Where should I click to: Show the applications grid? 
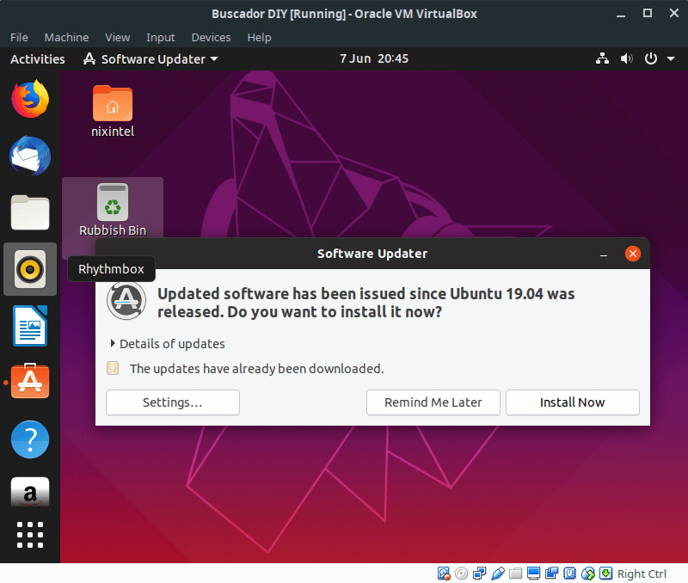(30, 535)
